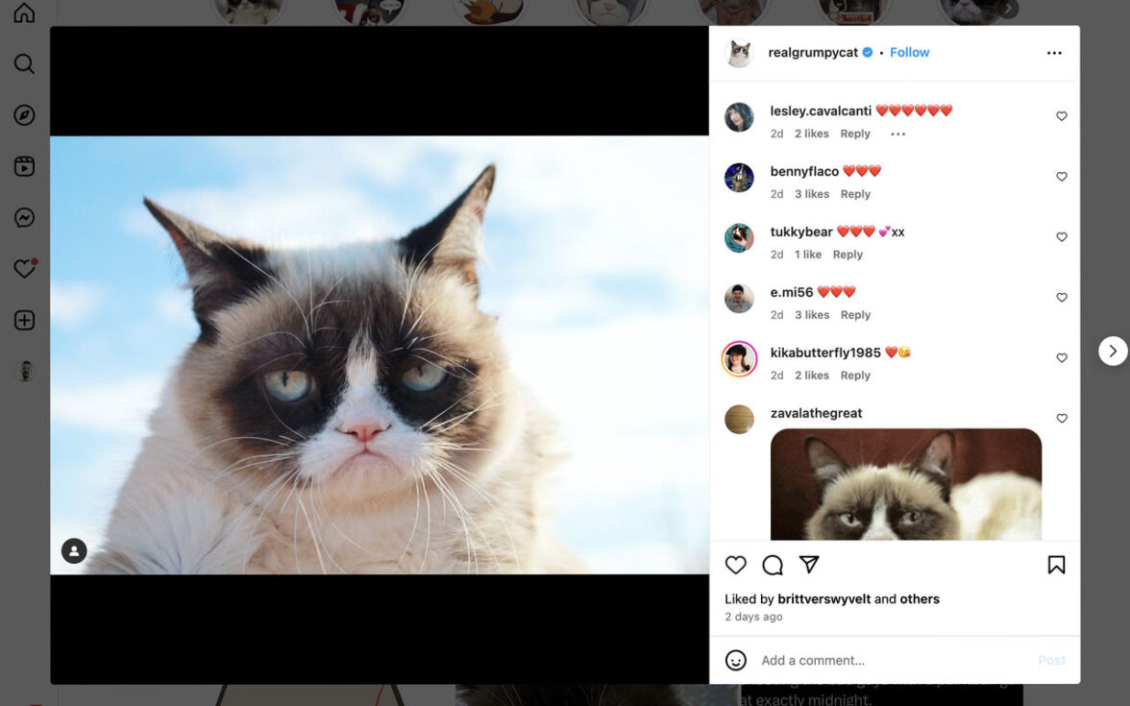This screenshot has height=706, width=1130.
Task: Reply to tukkybear's comment
Action: (x=847, y=256)
